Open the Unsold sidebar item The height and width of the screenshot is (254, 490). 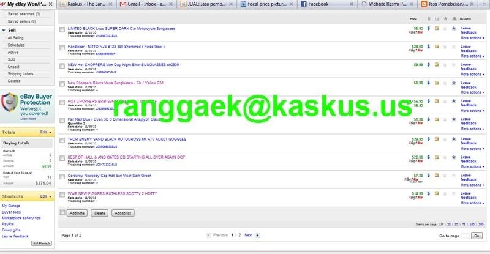click(x=13, y=67)
